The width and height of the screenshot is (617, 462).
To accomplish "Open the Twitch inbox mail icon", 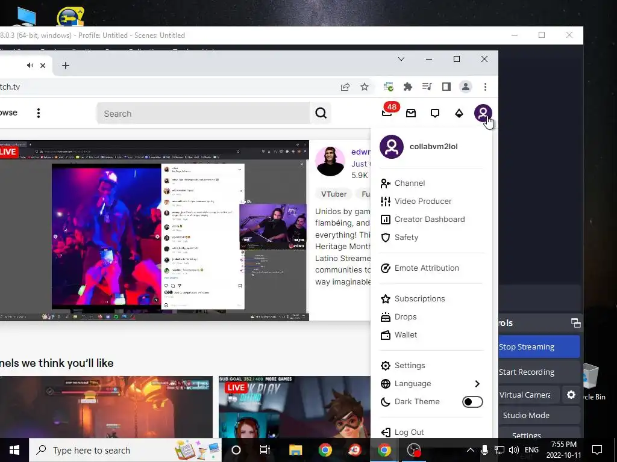I will pyautogui.click(x=411, y=113).
